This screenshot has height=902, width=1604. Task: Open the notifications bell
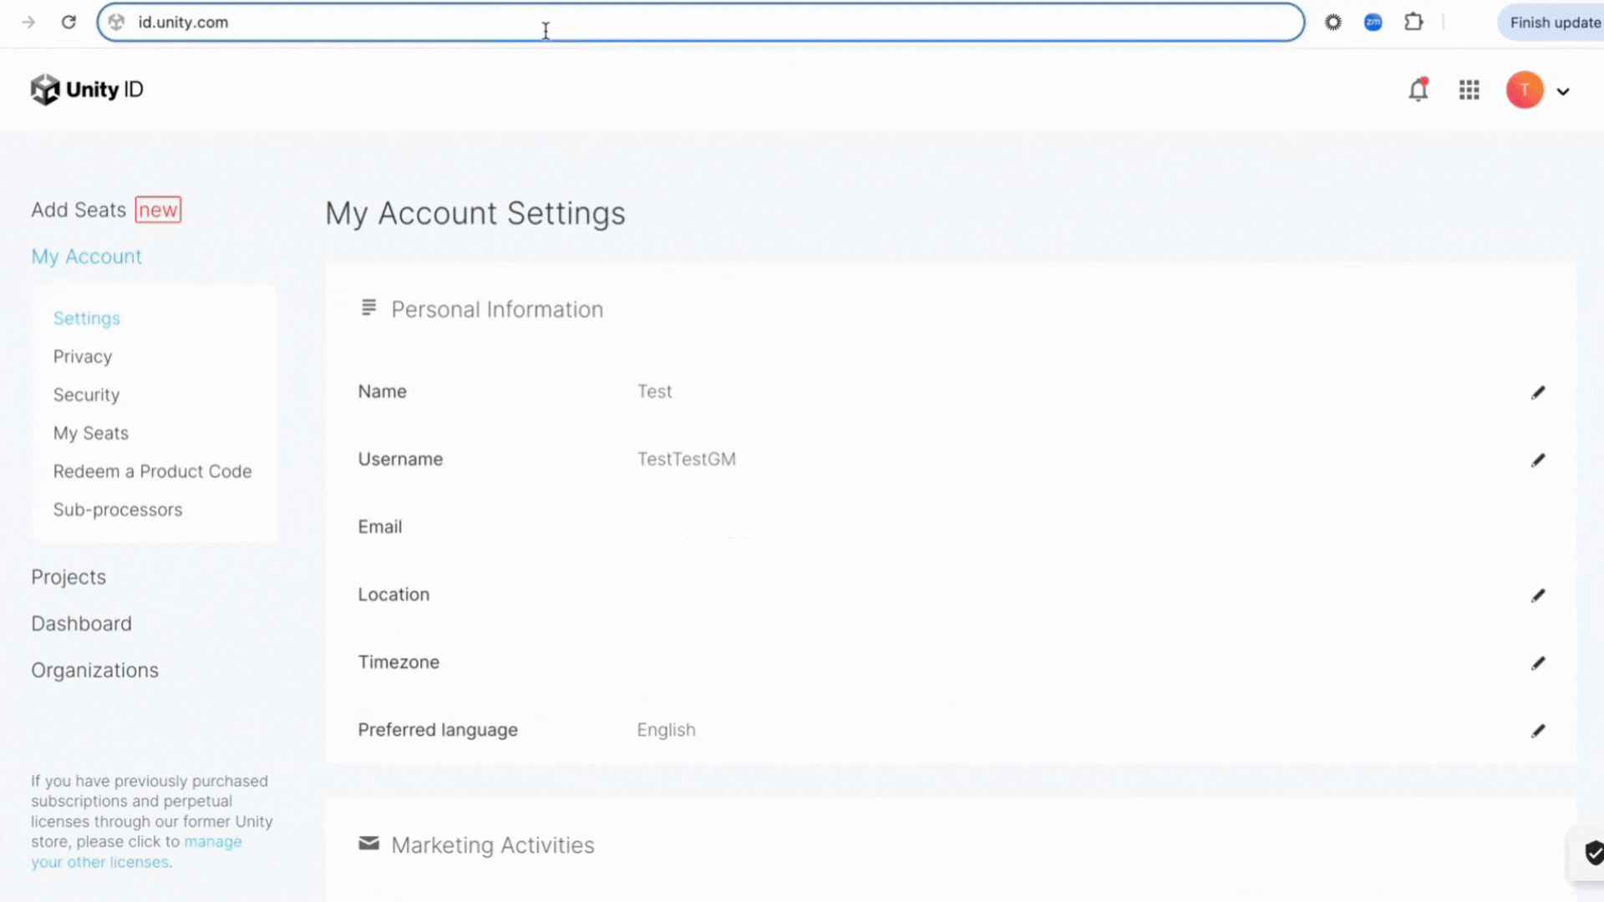tap(1419, 89)
